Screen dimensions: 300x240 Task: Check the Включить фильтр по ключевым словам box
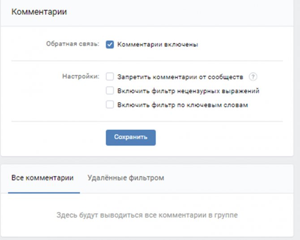point(110,105)
